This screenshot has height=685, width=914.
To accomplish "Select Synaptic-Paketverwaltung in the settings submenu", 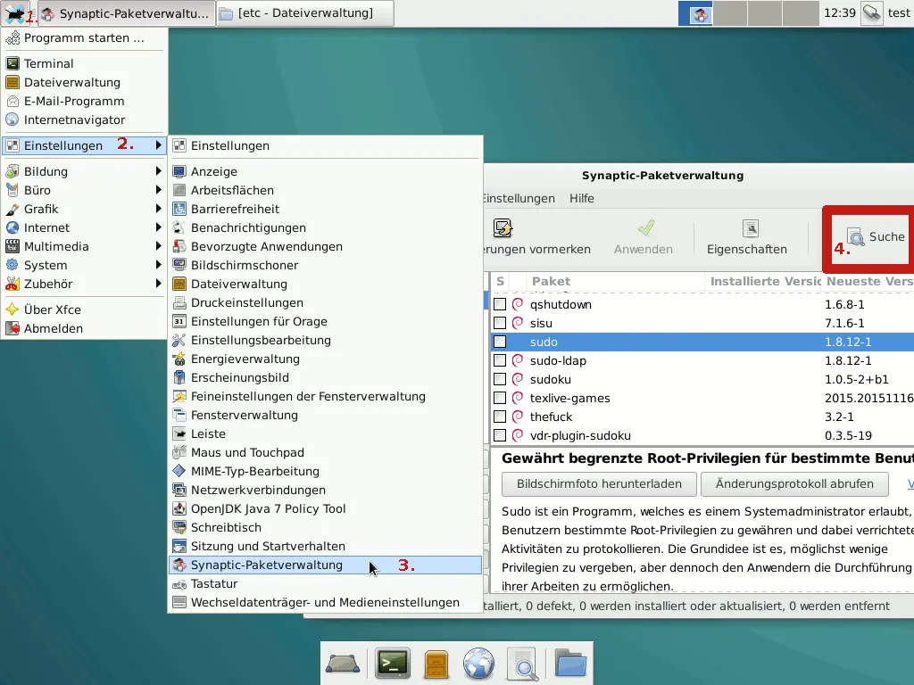I will tap(266, 565).
